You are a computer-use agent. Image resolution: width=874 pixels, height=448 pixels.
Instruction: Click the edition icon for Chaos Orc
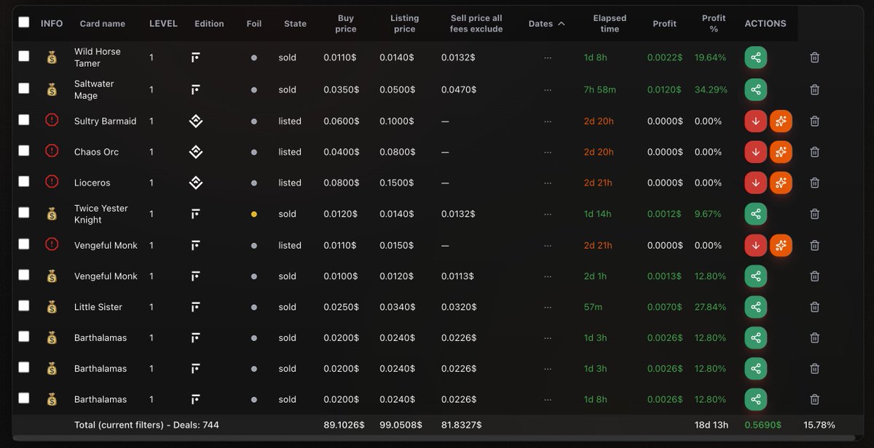click(195, 151)
